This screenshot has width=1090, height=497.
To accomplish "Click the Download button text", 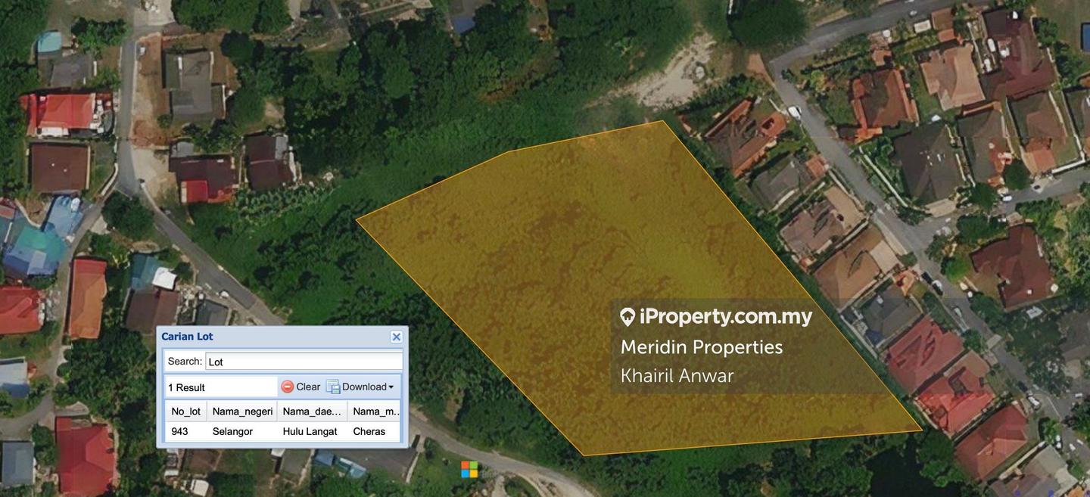I will pyautogui.click(x=364, y=387).
